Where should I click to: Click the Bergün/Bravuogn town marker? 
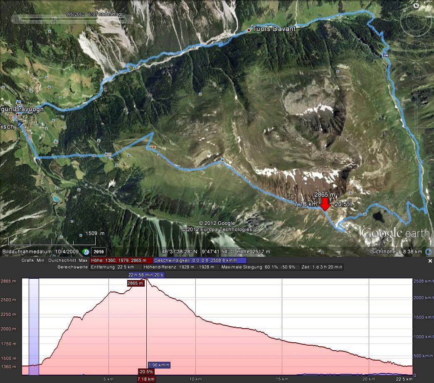pyautogui.click(x=17, y=114)
